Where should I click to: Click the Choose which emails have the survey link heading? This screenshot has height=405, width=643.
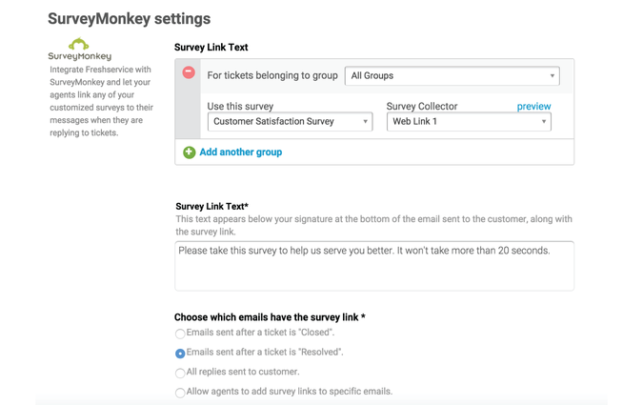(270, 317)
